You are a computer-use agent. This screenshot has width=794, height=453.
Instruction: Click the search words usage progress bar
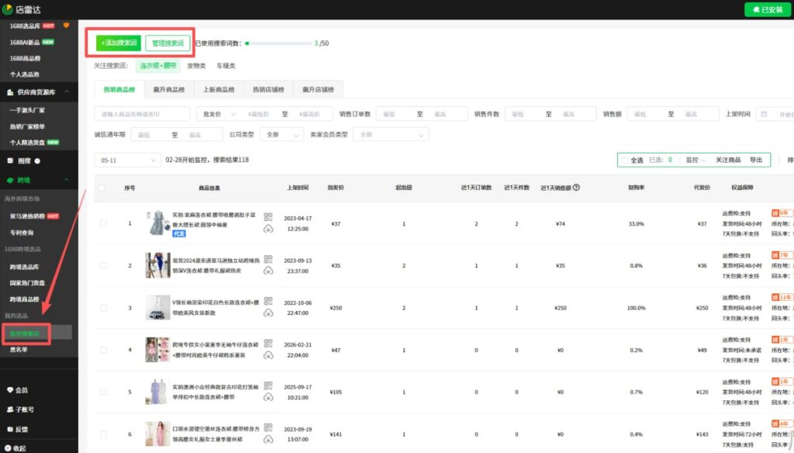coord(278,43)
